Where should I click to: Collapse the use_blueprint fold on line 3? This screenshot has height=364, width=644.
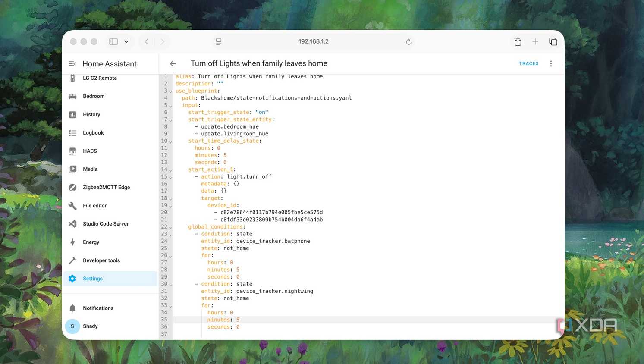(170, 91)
